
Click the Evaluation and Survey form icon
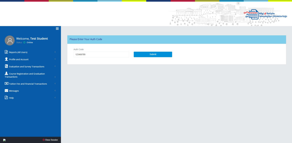coord(6,66)
